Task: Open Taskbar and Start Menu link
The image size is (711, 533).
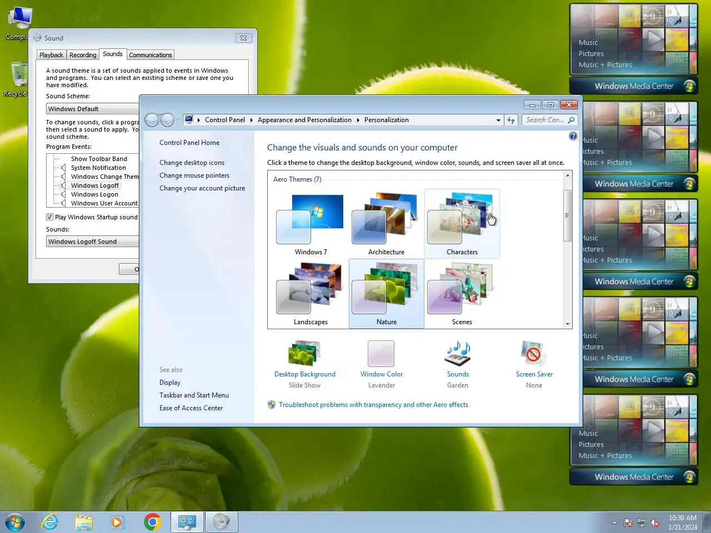Action: 194,395
